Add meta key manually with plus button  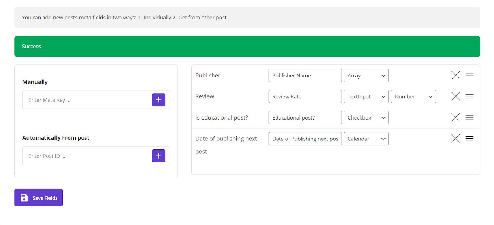pos(158,100)
